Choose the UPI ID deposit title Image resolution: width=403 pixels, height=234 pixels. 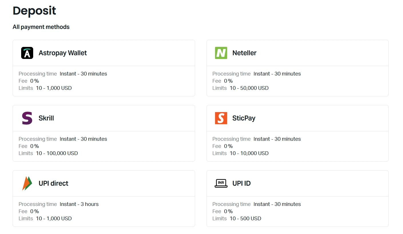241,183
